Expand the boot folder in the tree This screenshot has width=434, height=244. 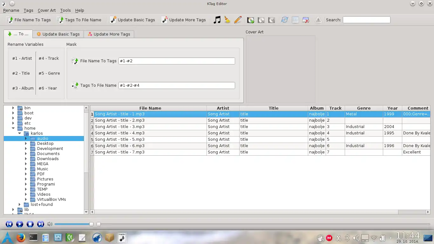(13, 113)
